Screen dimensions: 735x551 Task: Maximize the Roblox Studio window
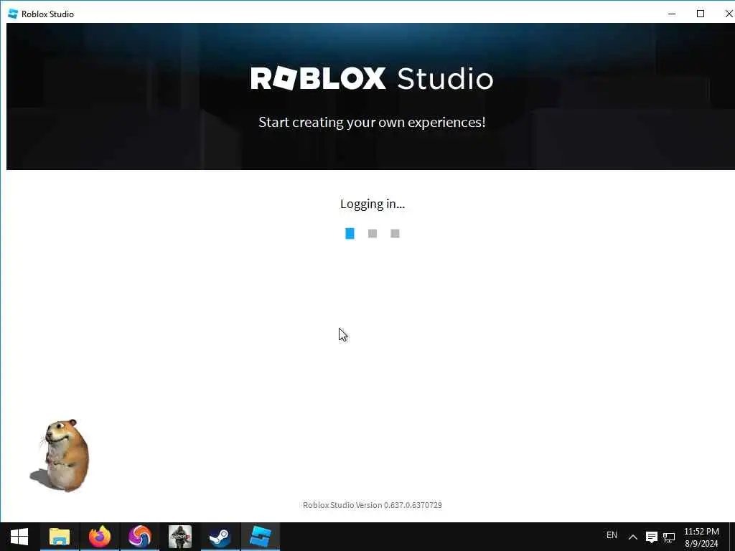click(x=701, y=14)
